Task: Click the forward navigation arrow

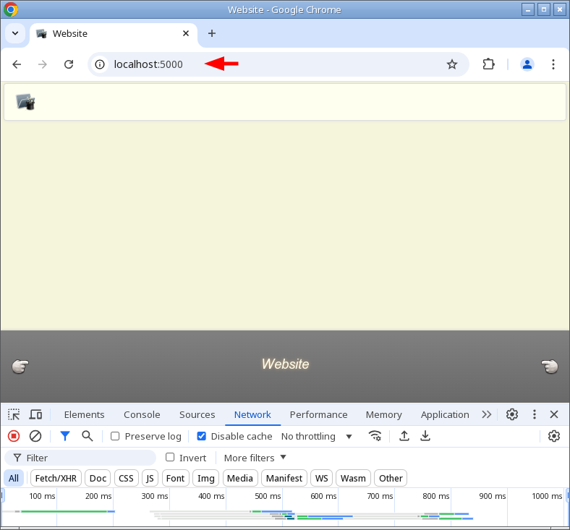Action: click(x=43, y=64)
